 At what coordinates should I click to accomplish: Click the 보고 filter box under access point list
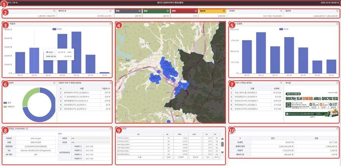(208, 157)
